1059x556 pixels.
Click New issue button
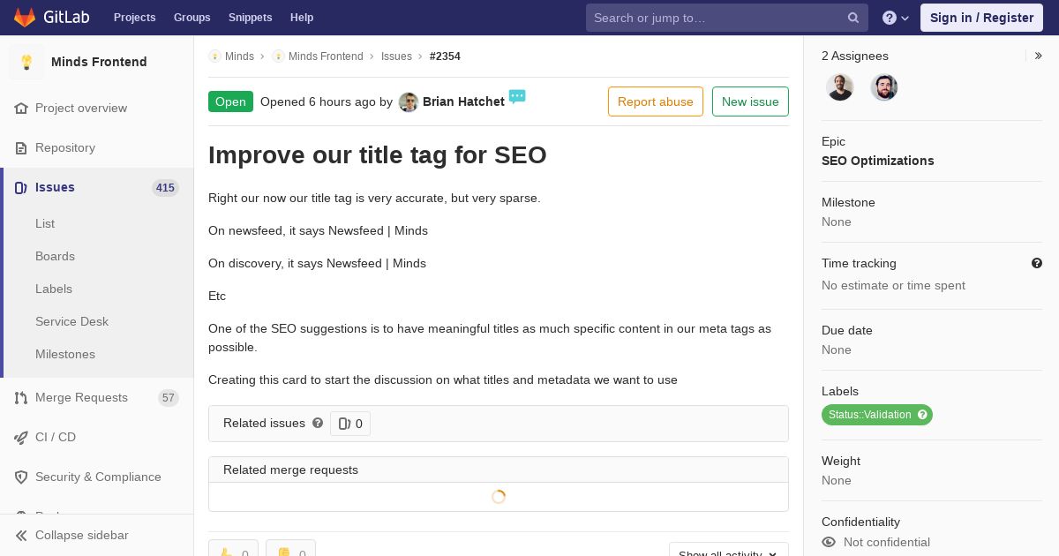point(750,101)
